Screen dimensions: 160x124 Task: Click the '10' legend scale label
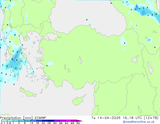click(x=32, y=123)
